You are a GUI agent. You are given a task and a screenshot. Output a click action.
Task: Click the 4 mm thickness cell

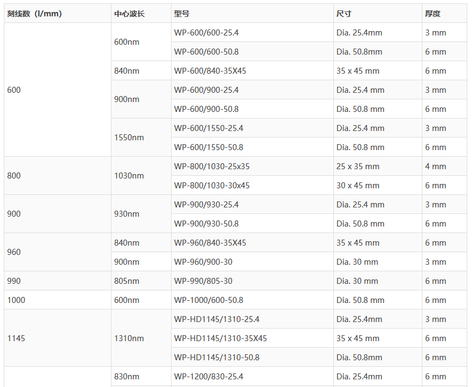436,166
